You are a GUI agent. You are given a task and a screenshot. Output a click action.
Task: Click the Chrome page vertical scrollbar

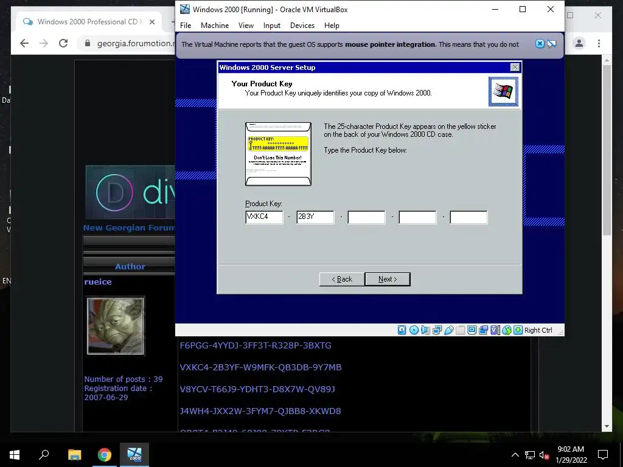pos(607,151)
